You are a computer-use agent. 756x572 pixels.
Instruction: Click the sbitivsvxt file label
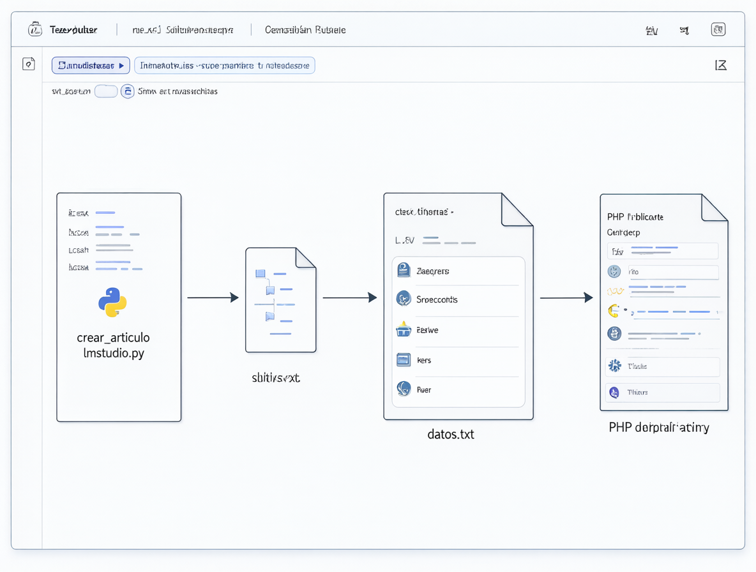click(276, 378)
